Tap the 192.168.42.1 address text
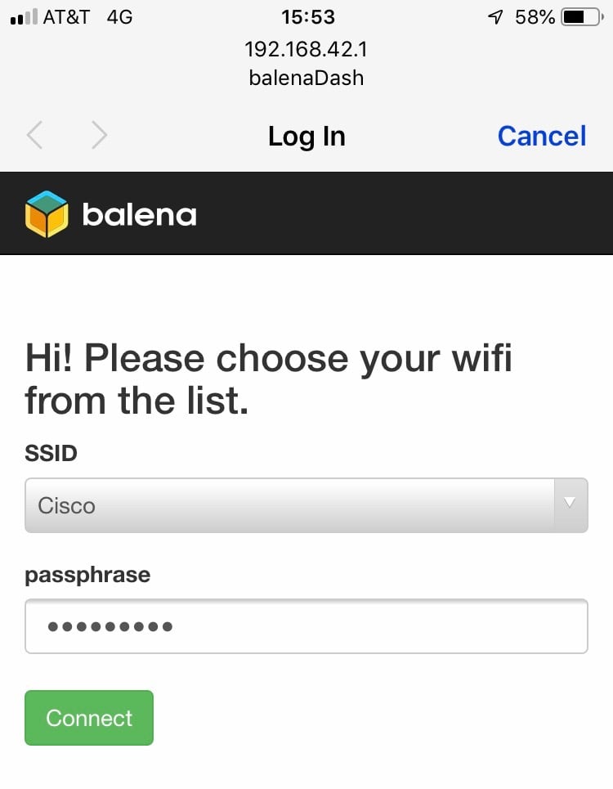This screenshot has width=613, height=789. [306, 49]
